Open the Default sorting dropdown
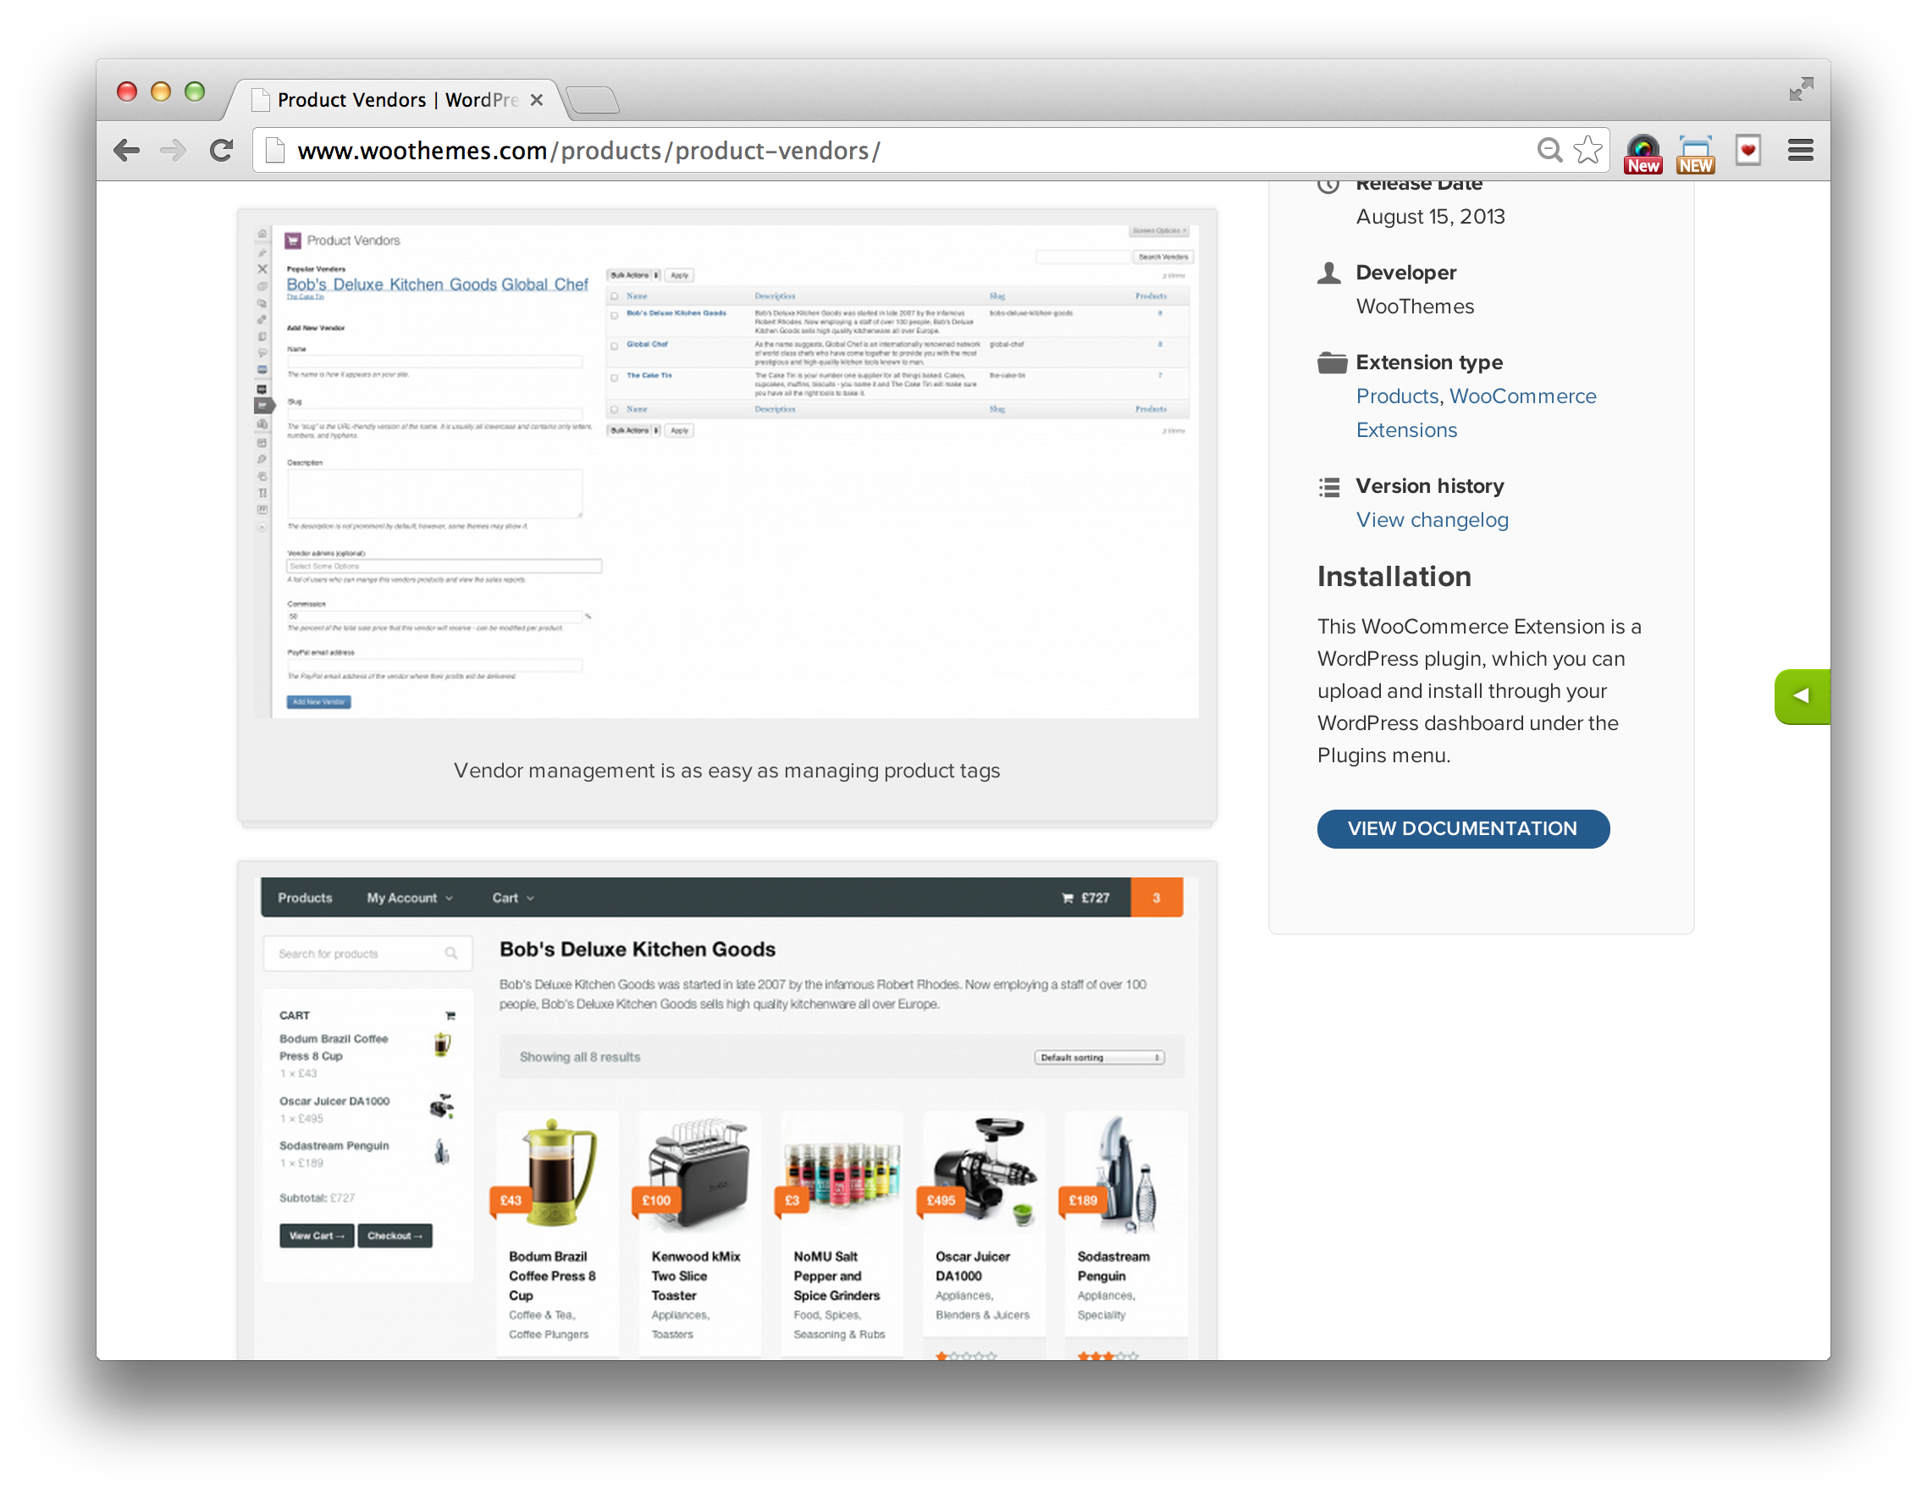This screenshot has height=1494, width=1927. [x=1099, y=1056]
